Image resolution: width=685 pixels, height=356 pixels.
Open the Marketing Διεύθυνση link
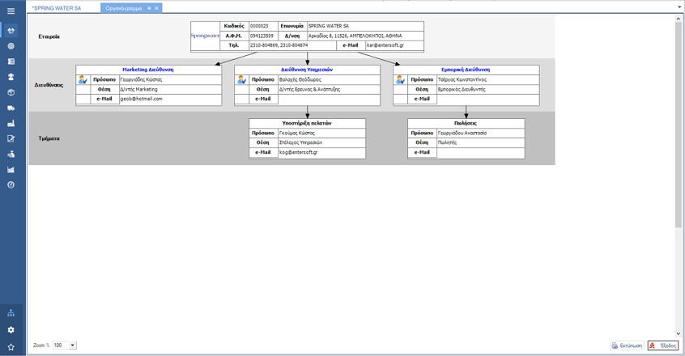point(148,70)
